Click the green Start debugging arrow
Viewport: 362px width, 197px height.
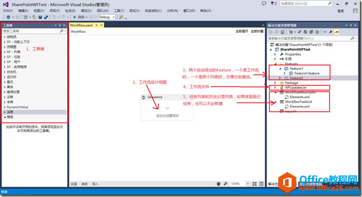(x=75, y=17)
